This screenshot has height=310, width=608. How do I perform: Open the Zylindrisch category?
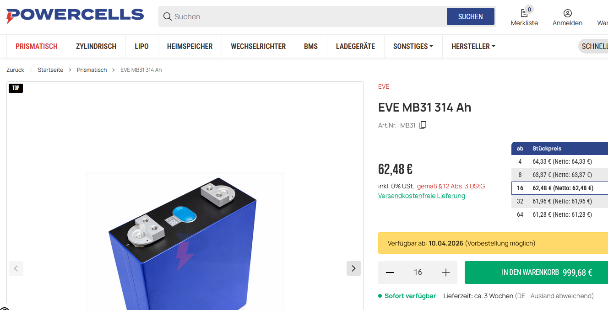[x=96, y=46]
